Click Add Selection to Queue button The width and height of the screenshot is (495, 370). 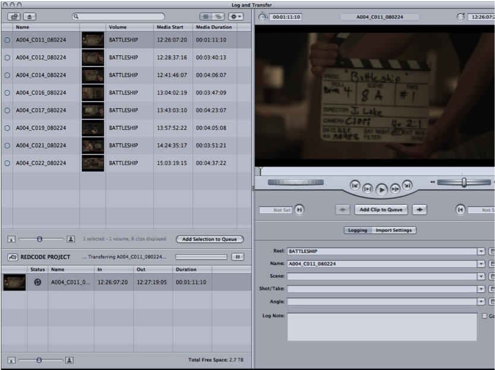[210, 239]
